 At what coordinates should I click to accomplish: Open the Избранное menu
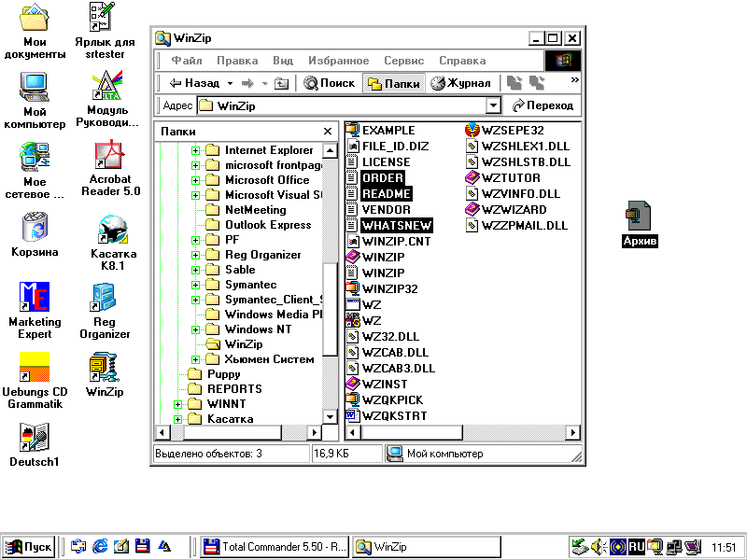[338, 61]
